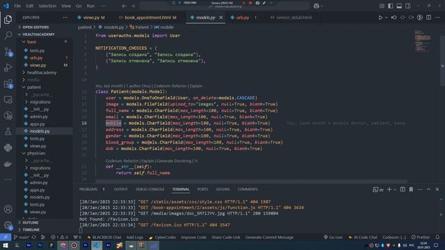Close the models.py tab
Screen dimensions: 445x250
pyautogui.click(x=221, y=17)
